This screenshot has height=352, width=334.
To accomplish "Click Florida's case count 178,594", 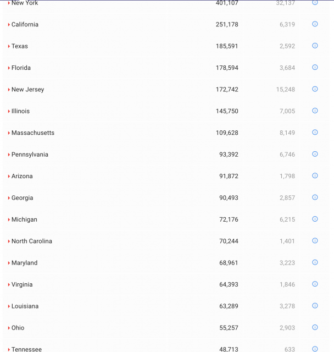I will click(227, 68).
